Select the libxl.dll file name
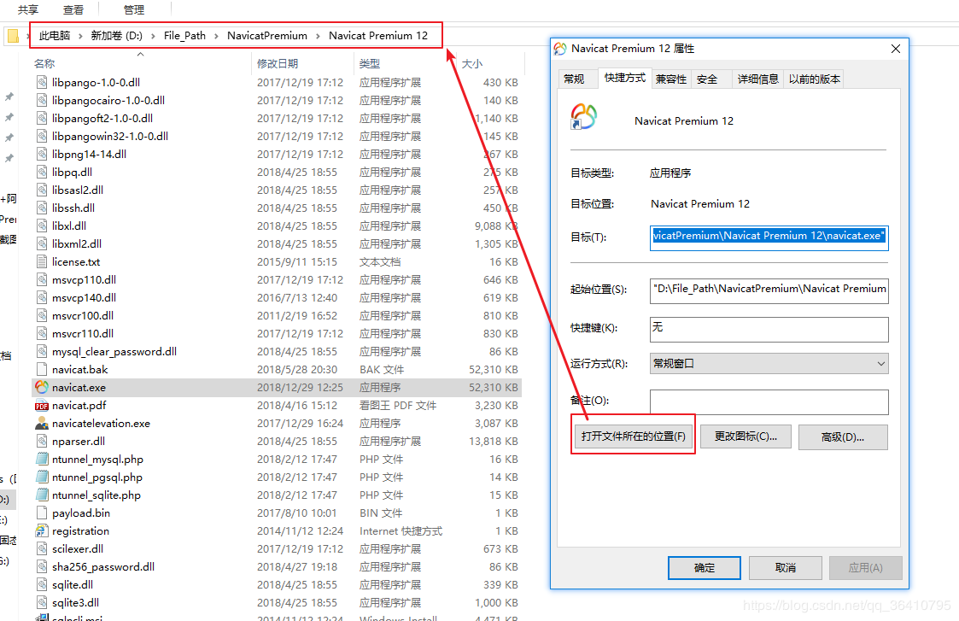The image size is (959, 621). [x=69, y=226]
